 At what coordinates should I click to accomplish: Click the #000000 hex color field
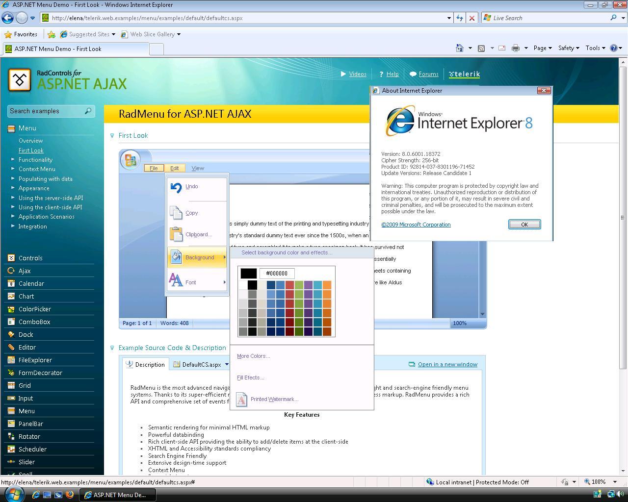tap(277, 274)
